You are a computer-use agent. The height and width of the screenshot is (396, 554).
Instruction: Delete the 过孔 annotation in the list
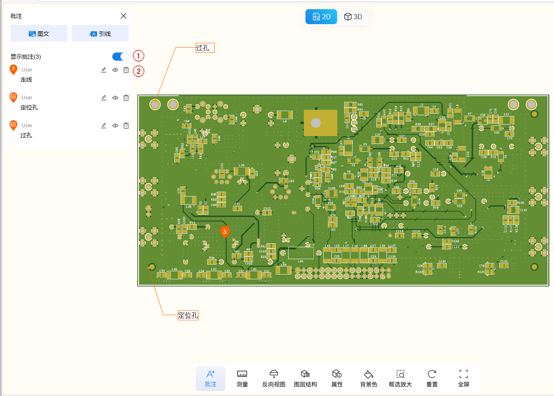pos(126,126)
